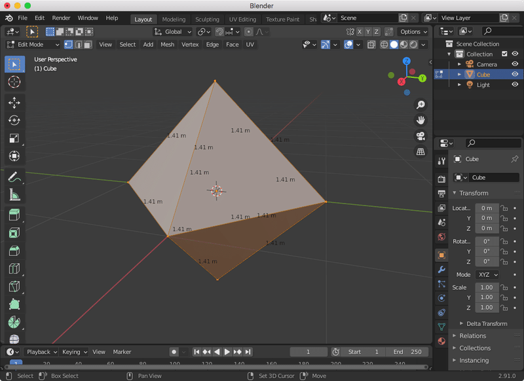Open the Transform Orientation dropdown showing Global
The width and height of the screenshot is (524, 381).
pos(172,31)
